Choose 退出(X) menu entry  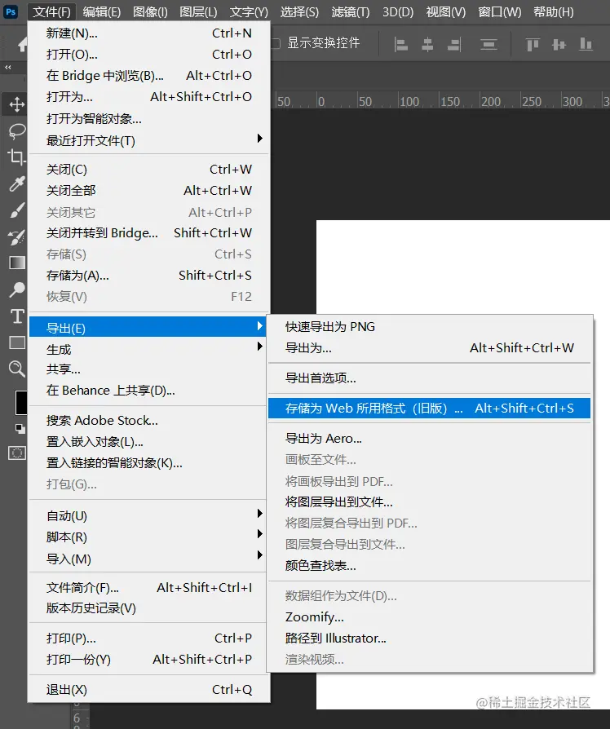coord(148,690)
